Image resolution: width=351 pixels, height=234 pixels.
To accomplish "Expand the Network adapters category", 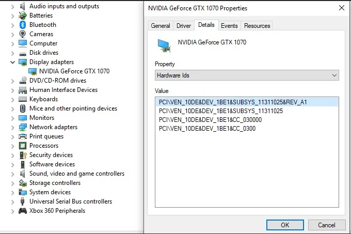I will pos(13,127).
